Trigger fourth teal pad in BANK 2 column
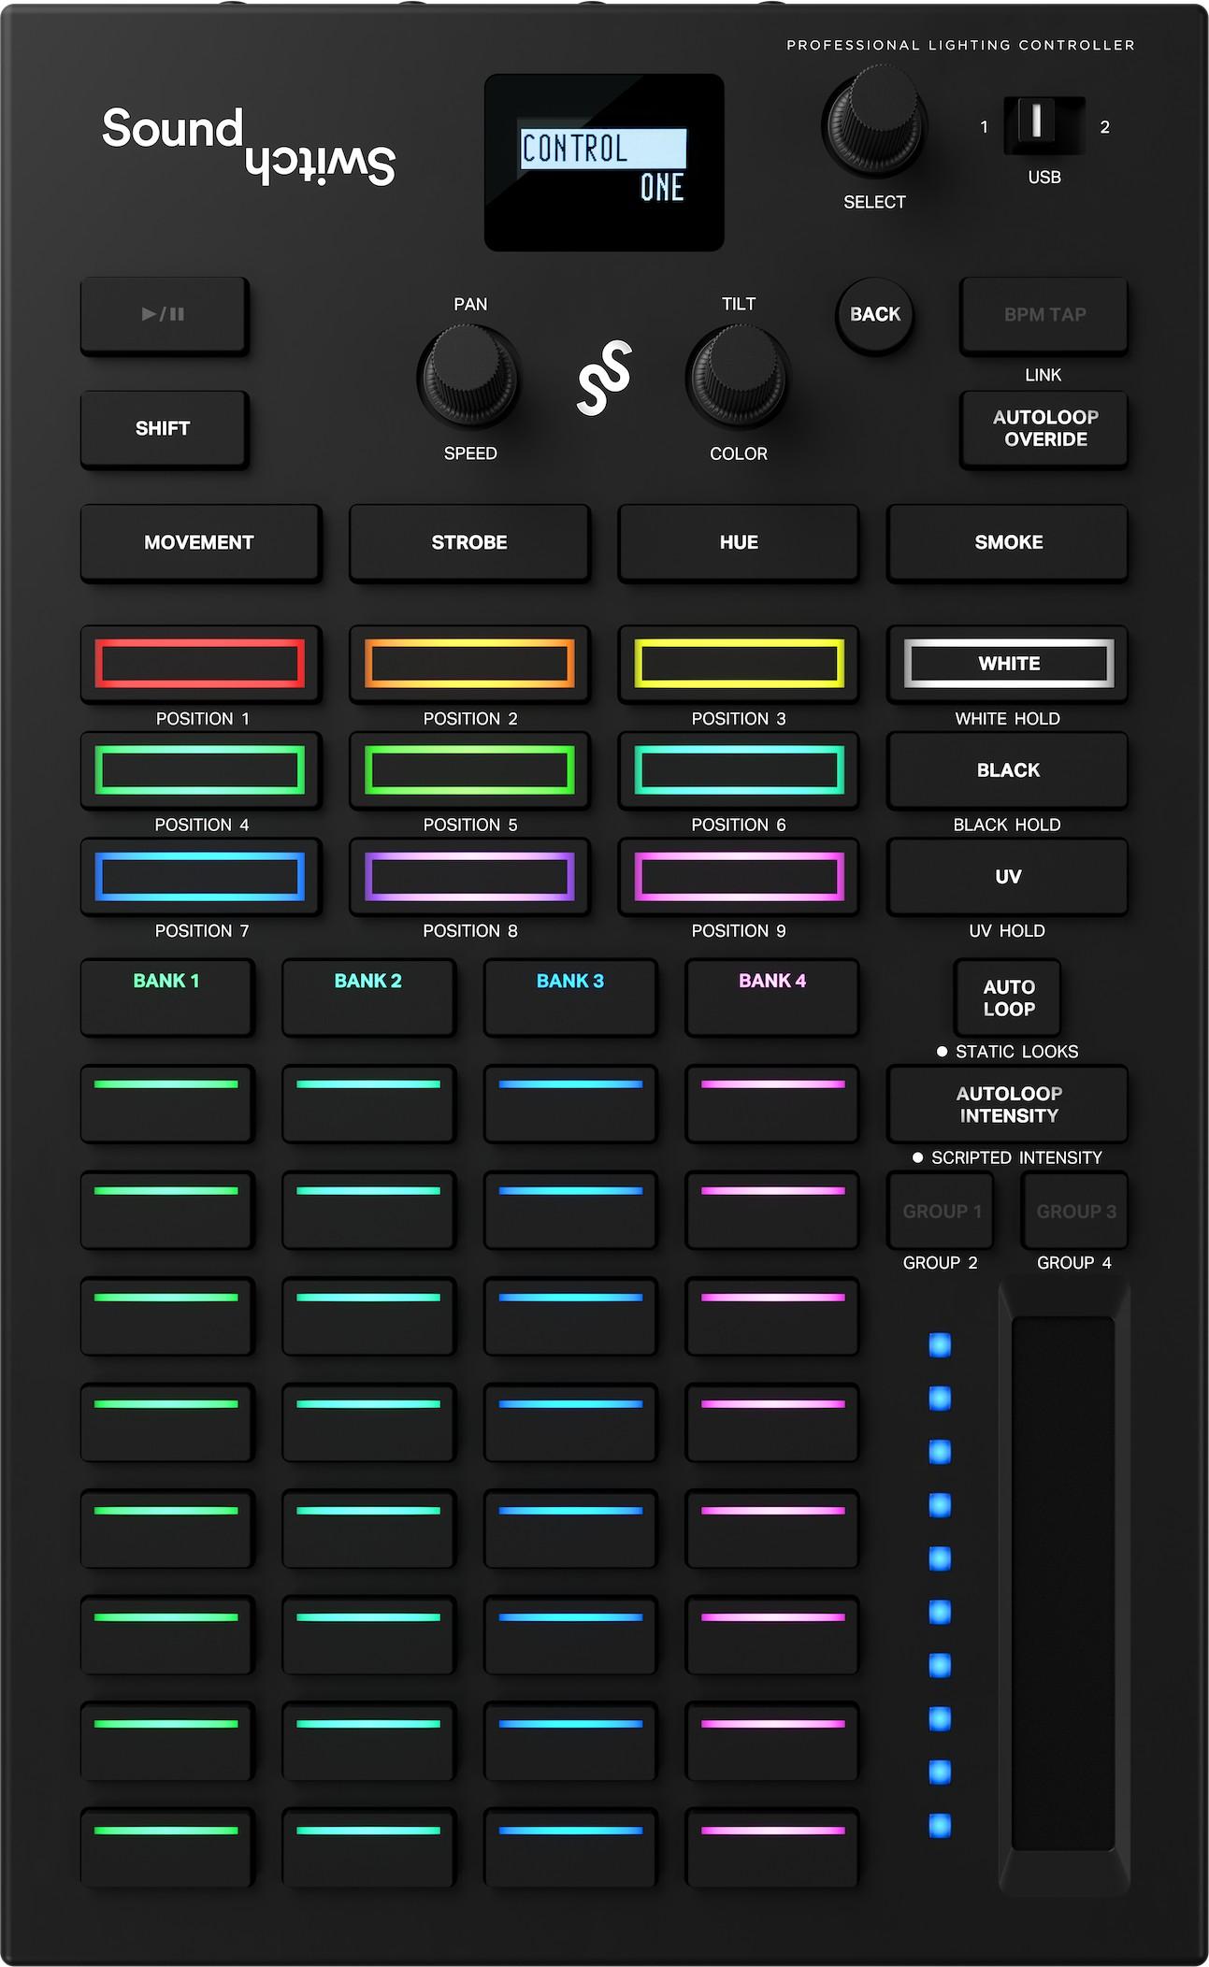 368,1424
